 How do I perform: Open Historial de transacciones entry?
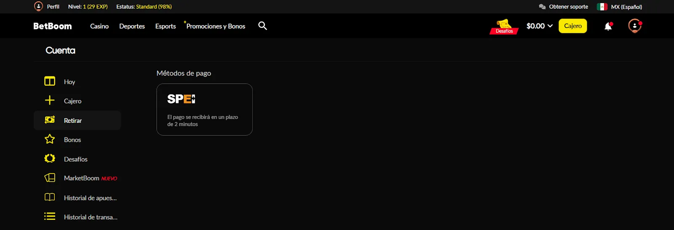click(77, 217)
